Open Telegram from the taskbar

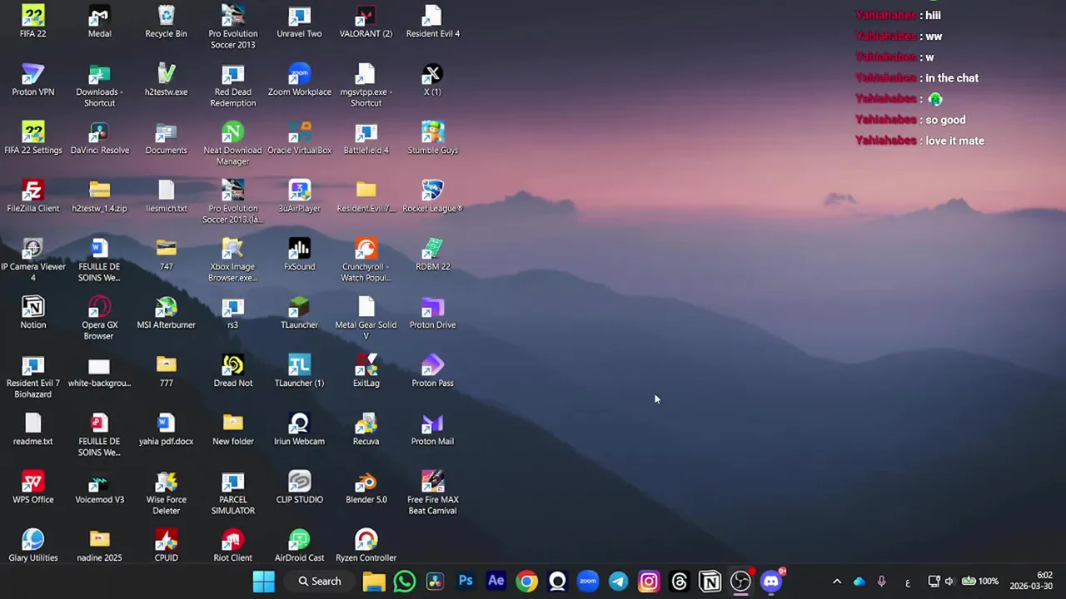click(618, 582)
